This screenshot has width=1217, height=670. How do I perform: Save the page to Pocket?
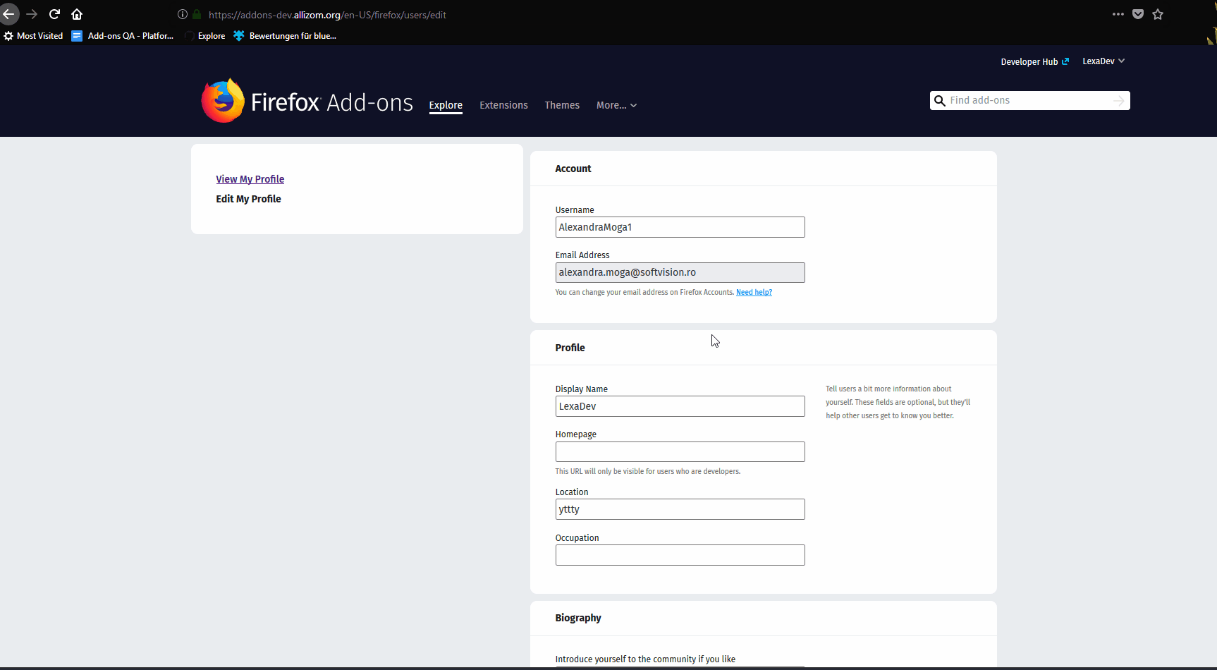click(1138, 14)
